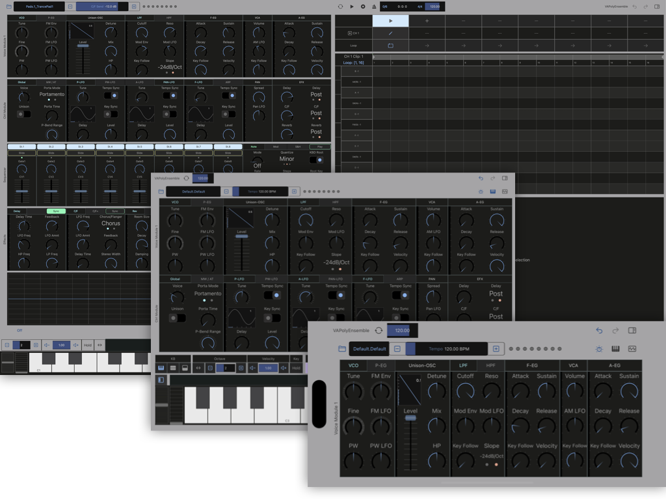666x500 pixels.
Task: Click Hold button in rearmost window keyboard bar
Action: tap(88, 345)
